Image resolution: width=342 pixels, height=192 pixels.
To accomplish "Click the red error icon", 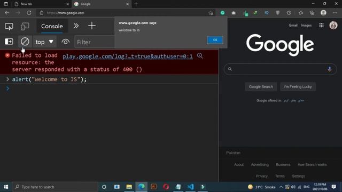I will click(7, 55).
